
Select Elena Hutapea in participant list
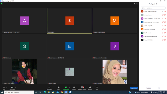pos(153,22)
